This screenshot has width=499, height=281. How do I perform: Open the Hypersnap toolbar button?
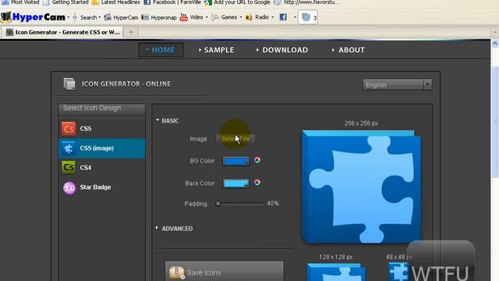click(x=159, y=17)
